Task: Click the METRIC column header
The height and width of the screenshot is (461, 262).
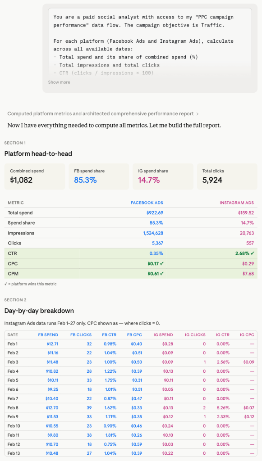Action: [16, 203]
